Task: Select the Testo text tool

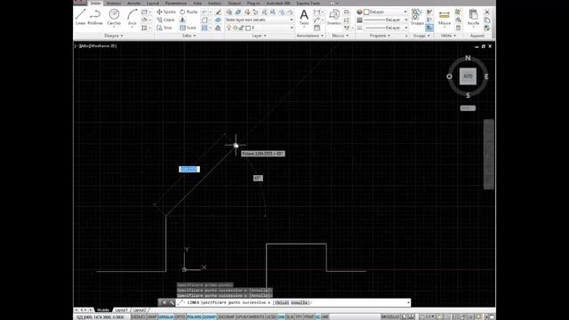Action: click(x=304, y=18)
